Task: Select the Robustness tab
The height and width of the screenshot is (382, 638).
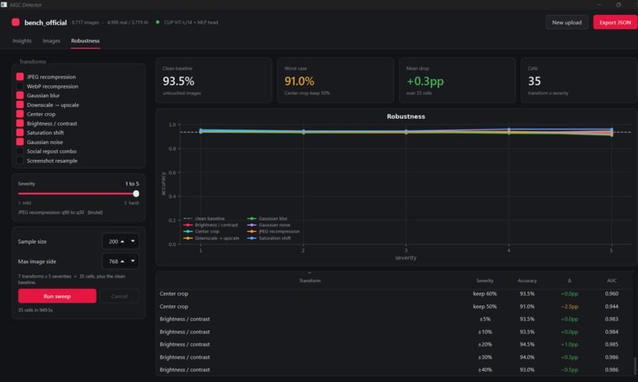Action: pyautogui.click(x=85, y=40)
